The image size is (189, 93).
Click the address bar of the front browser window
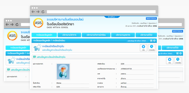click(x=101, y=12)
